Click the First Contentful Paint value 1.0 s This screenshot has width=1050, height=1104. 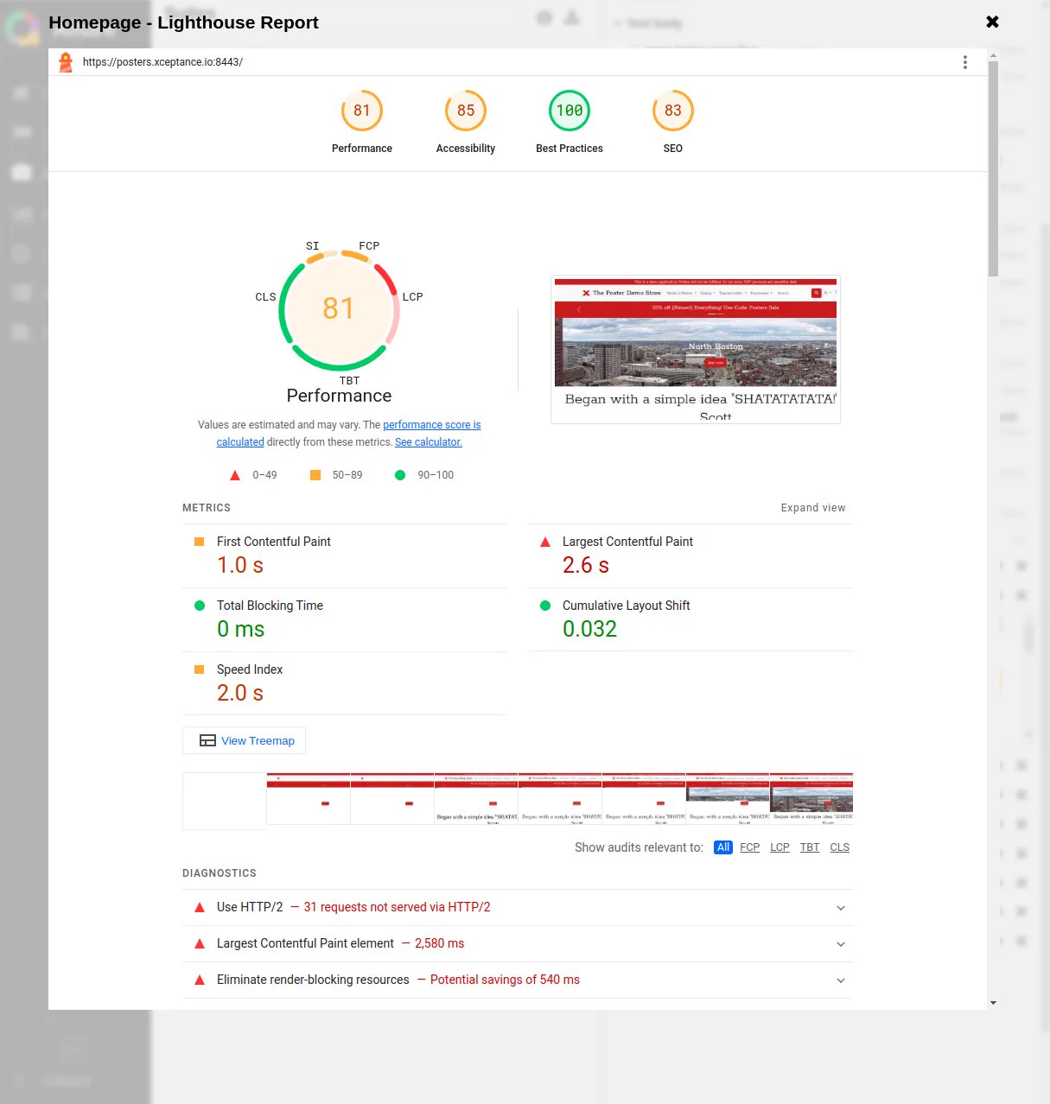pyautogui.click(x=240, y=565)
